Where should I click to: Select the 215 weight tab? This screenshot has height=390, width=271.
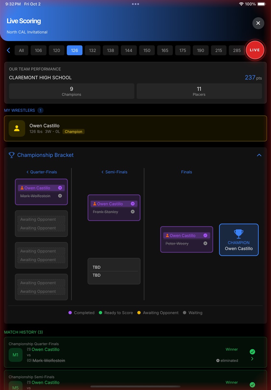coord(219,50)
